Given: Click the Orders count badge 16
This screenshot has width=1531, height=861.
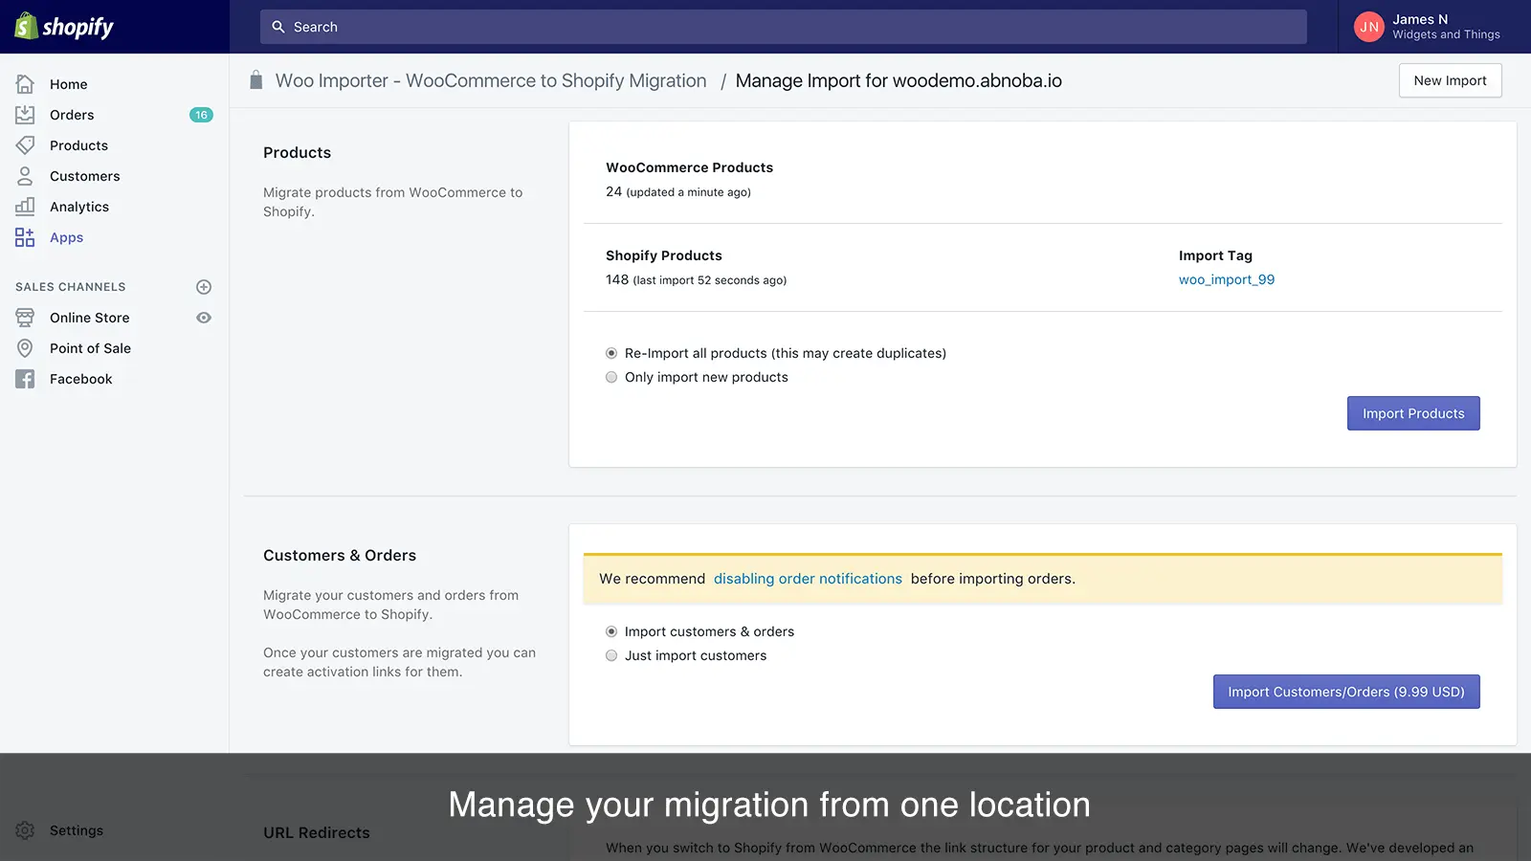Looking at the screenshot, I should (x=201, y=115).
